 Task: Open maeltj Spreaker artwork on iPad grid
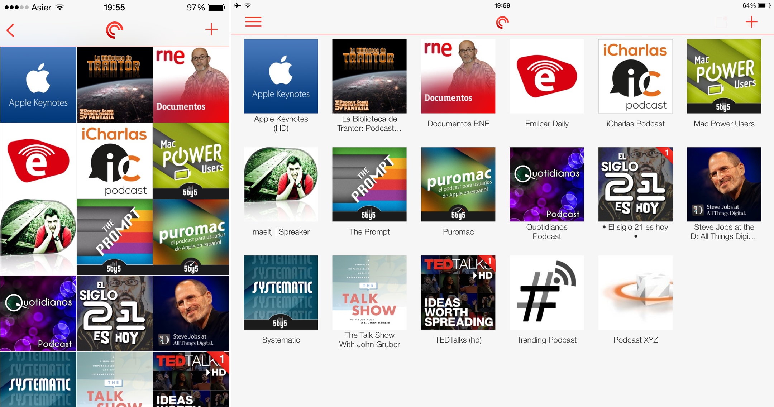pos(281,185)
